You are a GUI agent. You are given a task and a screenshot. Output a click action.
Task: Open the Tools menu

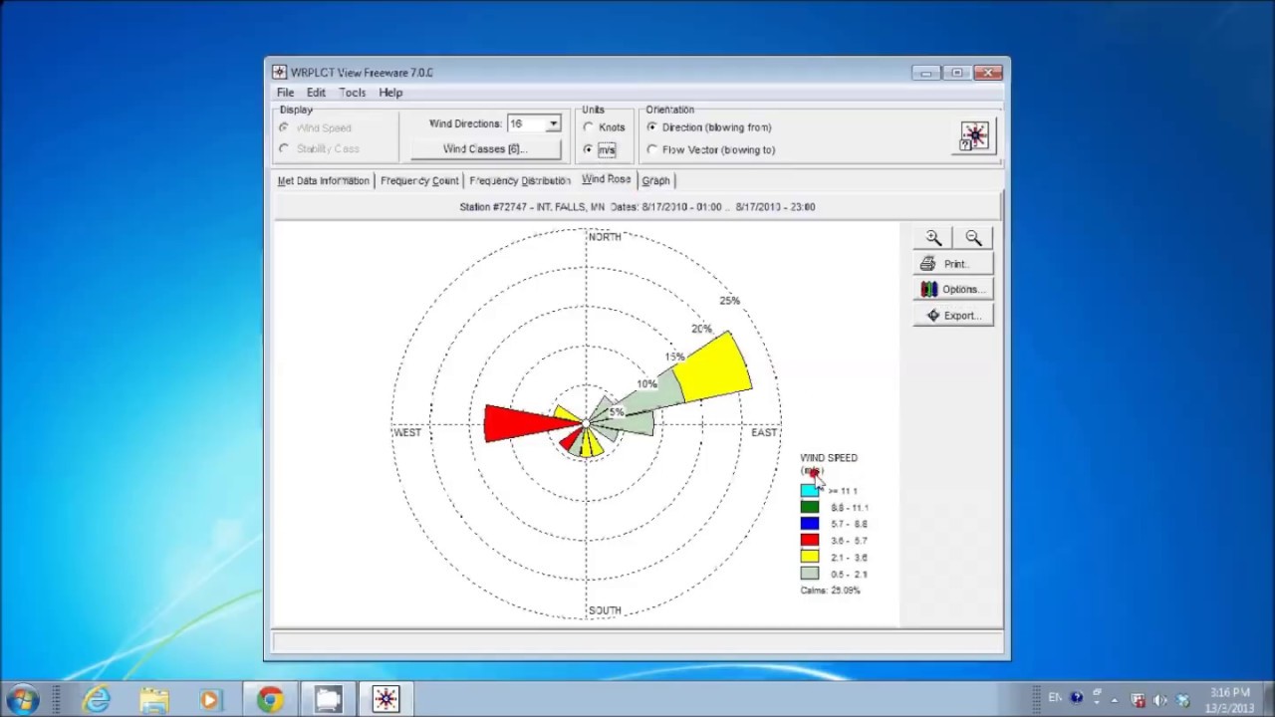coord(353,93)
